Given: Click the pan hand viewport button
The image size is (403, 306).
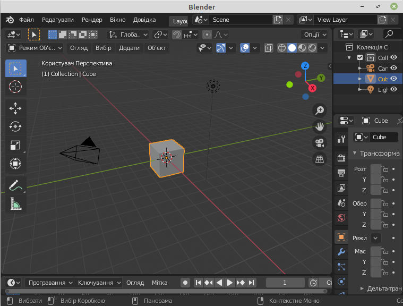Looking at the screenshot, I should tap(320, 126).
